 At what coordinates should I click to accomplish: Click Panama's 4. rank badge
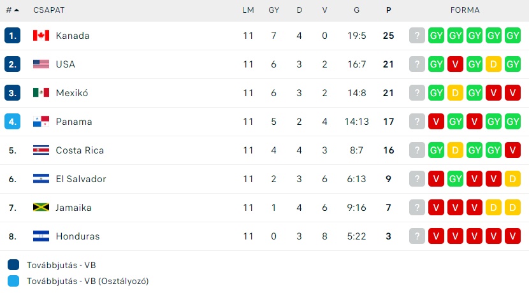point(13,122)
